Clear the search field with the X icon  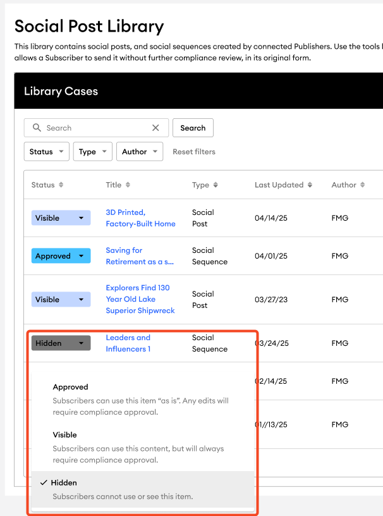tap(155, 128)
